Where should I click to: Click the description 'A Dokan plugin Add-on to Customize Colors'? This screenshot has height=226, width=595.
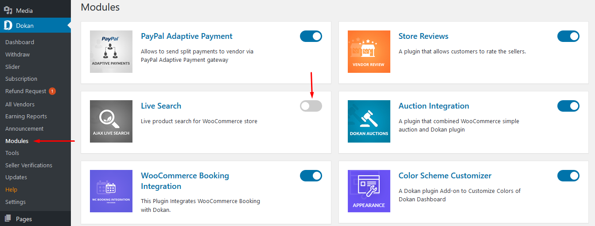(459, 195)
